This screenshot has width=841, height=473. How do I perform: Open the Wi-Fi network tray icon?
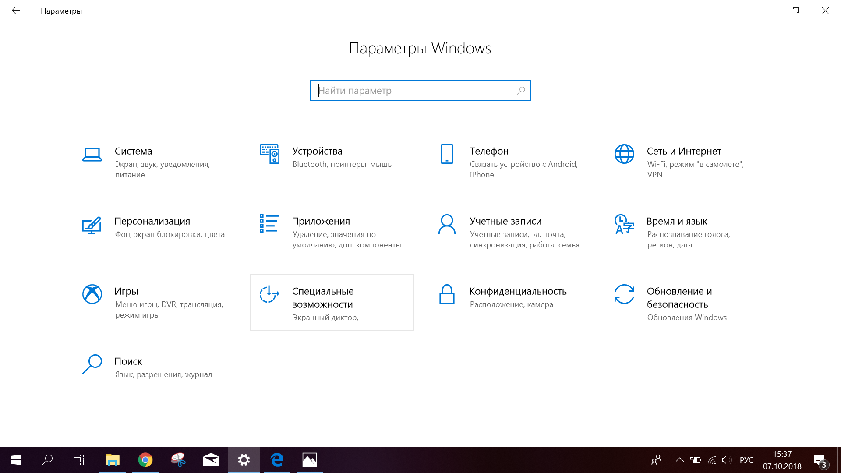pyautogui.click(x=712, y=460)
